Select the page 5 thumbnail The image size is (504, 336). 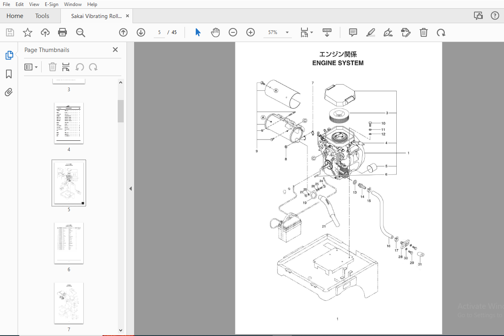pos(69,183)
